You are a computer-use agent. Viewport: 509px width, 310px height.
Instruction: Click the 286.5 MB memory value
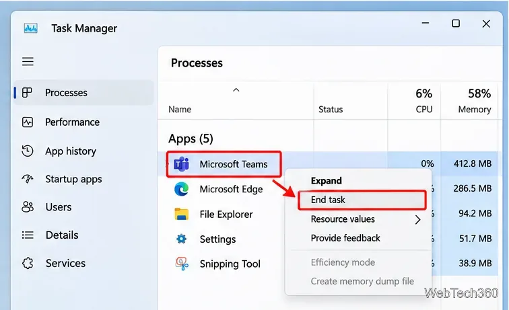pyautogui.click(x=473, y=188)
